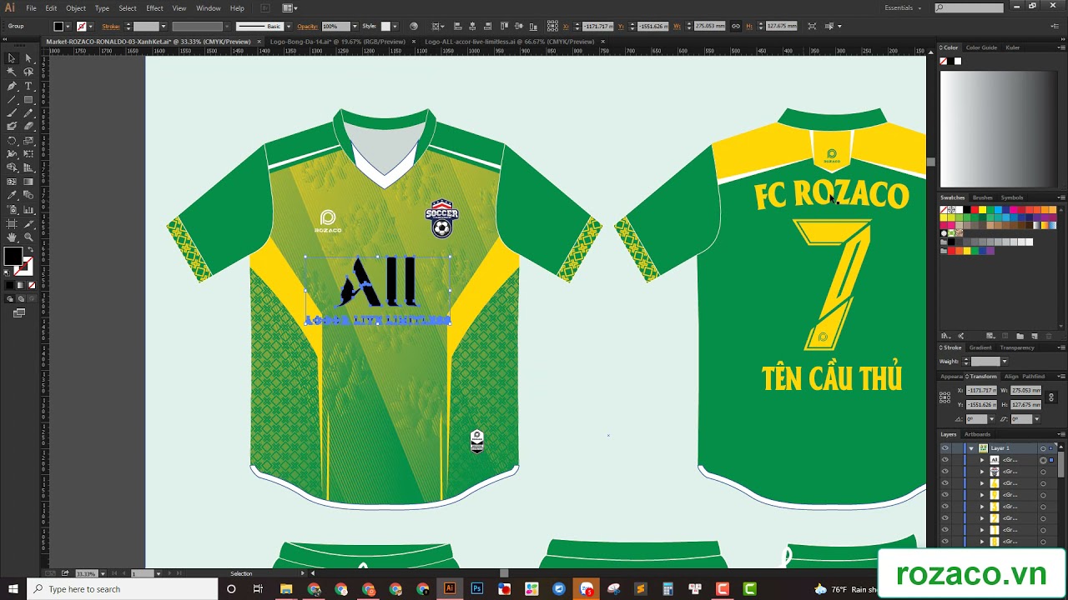
Task: Click the fill box in Tools panel
Action: click(x=13, y=256)
